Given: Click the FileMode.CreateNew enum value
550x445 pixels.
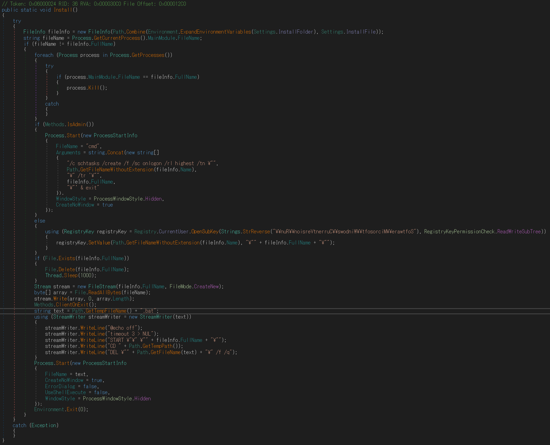Looking at the screenshot, I should (x=206, y=287).
